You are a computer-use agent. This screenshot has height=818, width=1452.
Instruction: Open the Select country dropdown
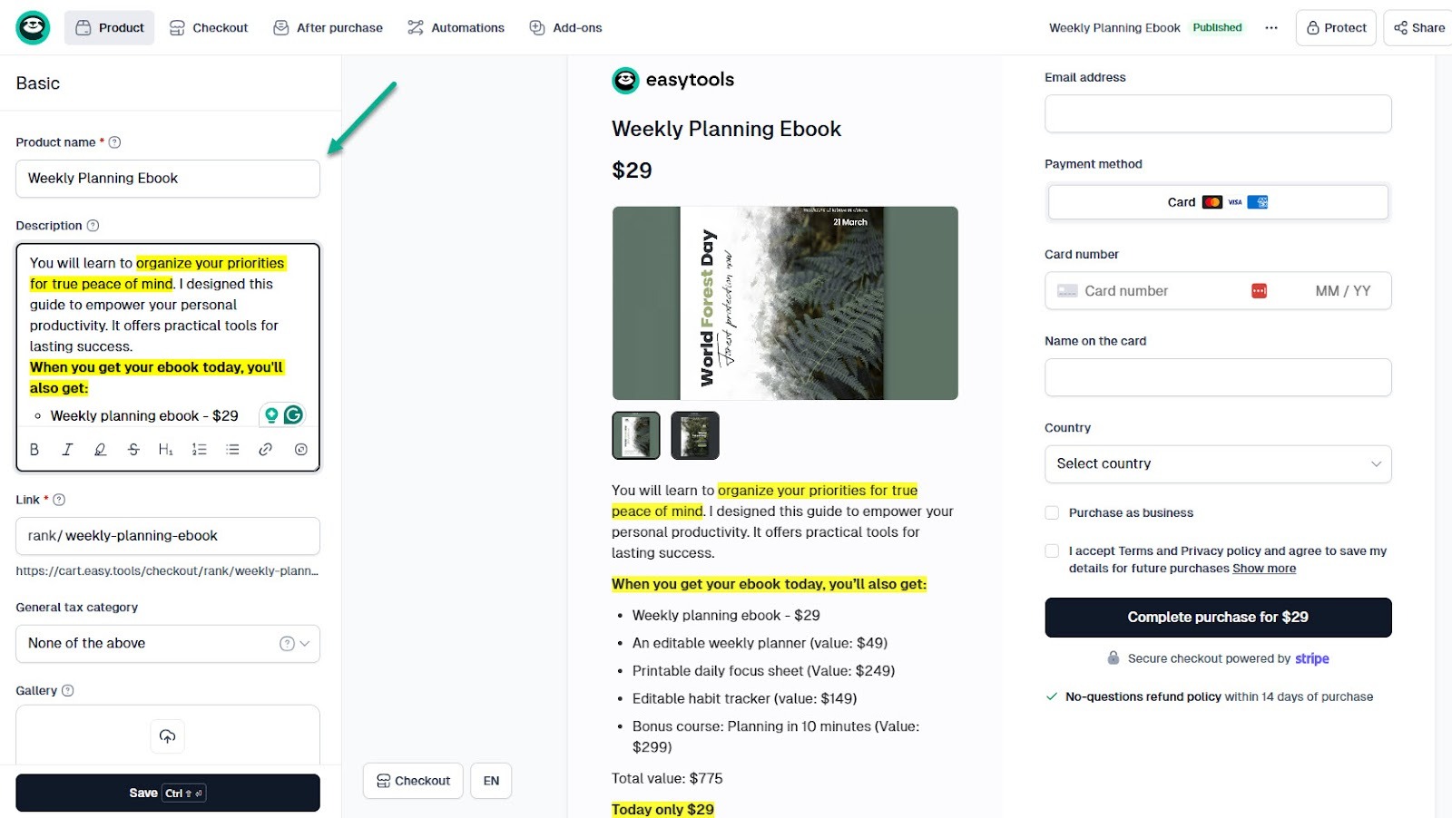[x=1217, y=463]
